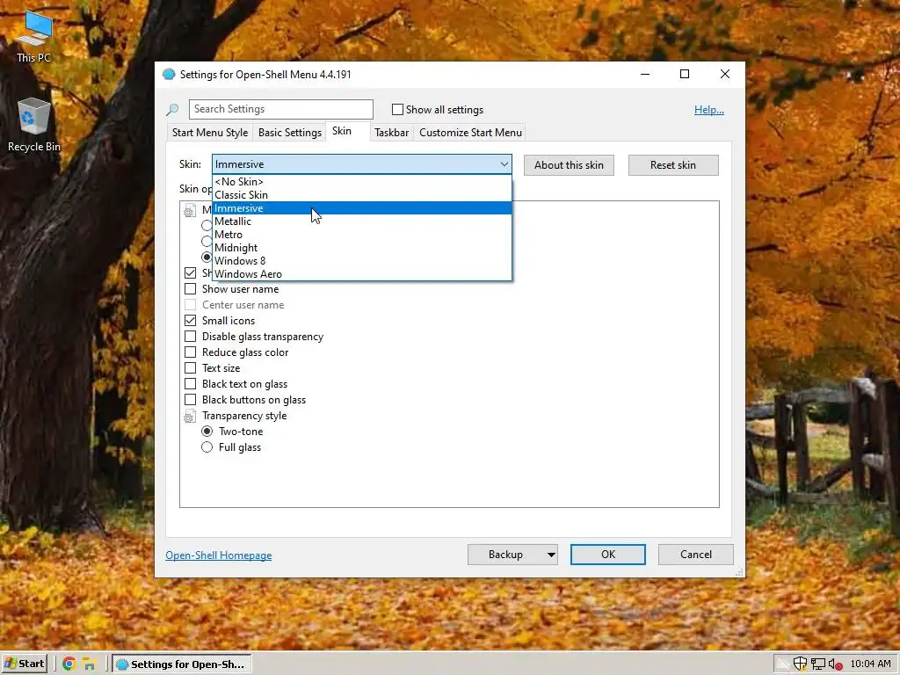Screen dimensions: 900x675
Task: Choose <No Skin> from the list
Action: click(x=361, y=181)
